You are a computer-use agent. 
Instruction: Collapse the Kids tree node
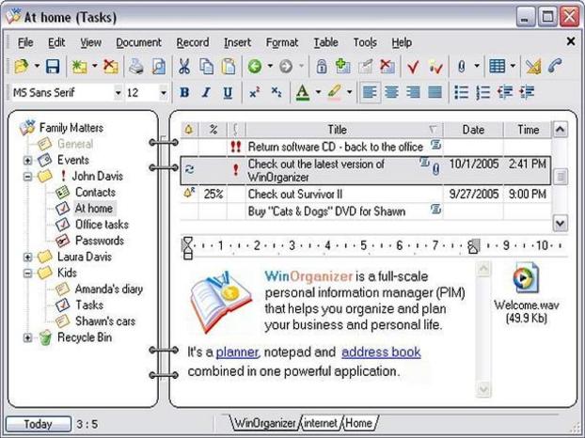pyautogui.click(x=27, y=273)
